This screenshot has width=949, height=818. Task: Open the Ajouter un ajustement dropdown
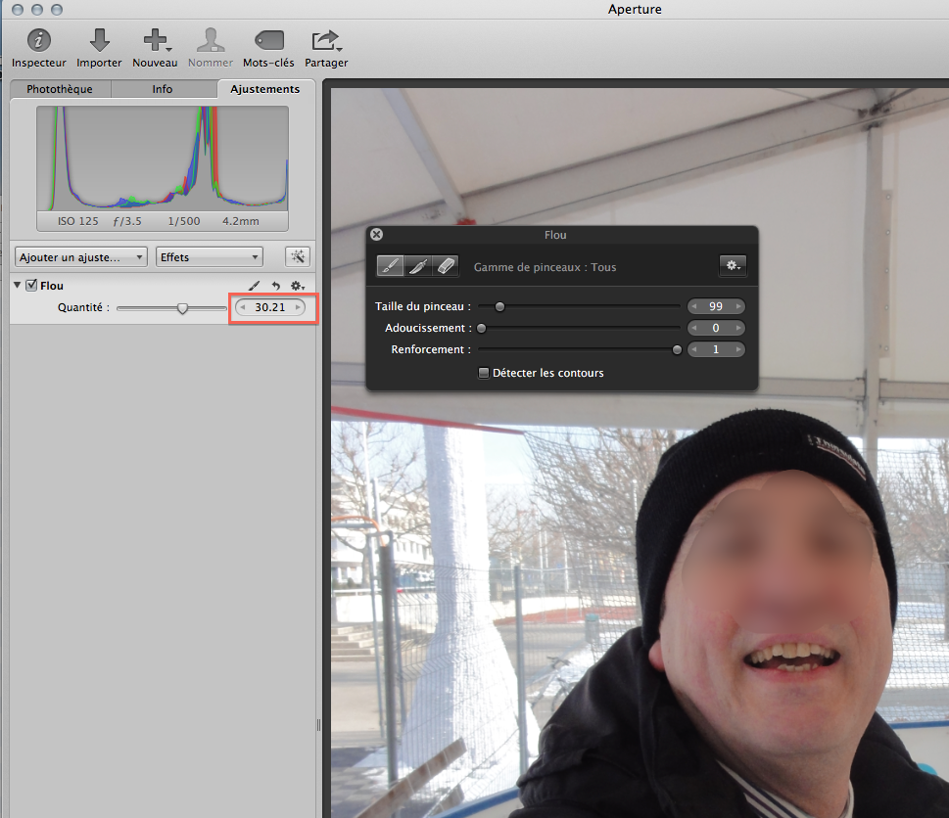pos(81,257)
